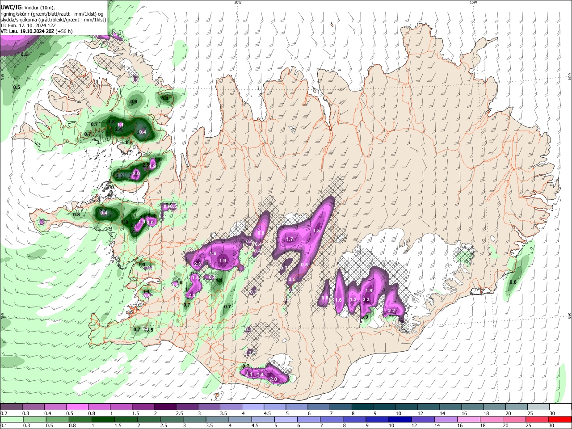Click the 2.0 value on the southern glacier
The image size is (572, 429).
[273, 379]
